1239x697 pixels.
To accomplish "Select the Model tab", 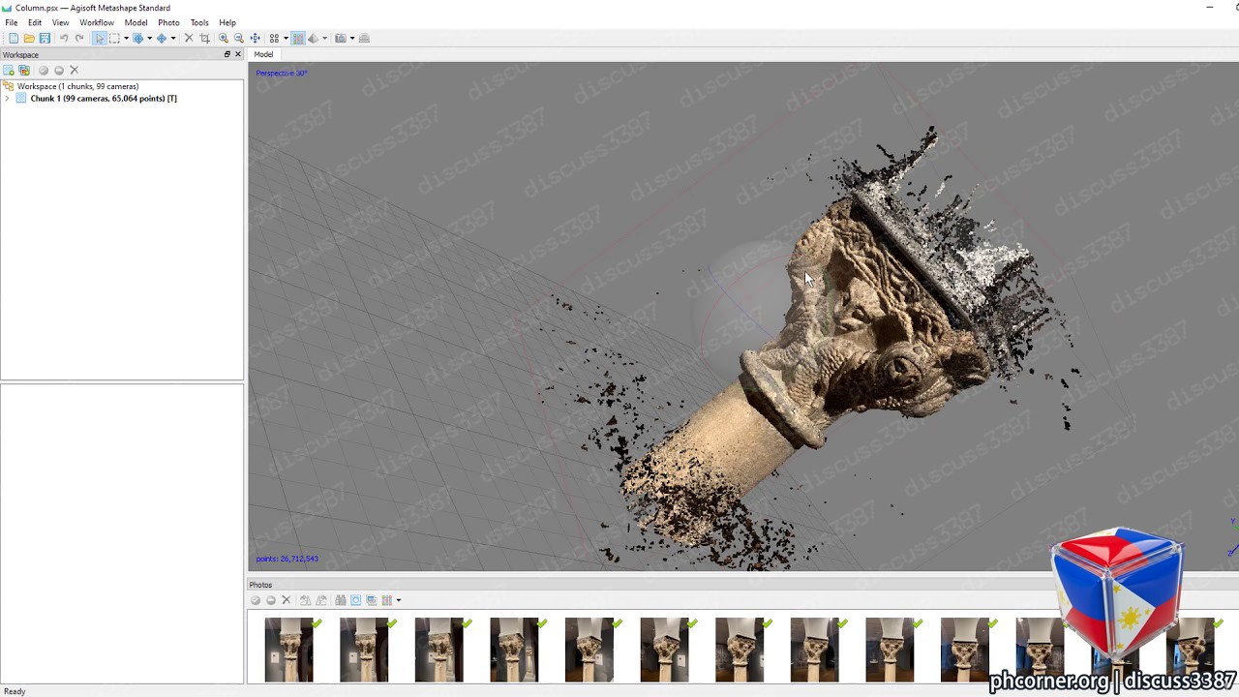I will point(263,54).
